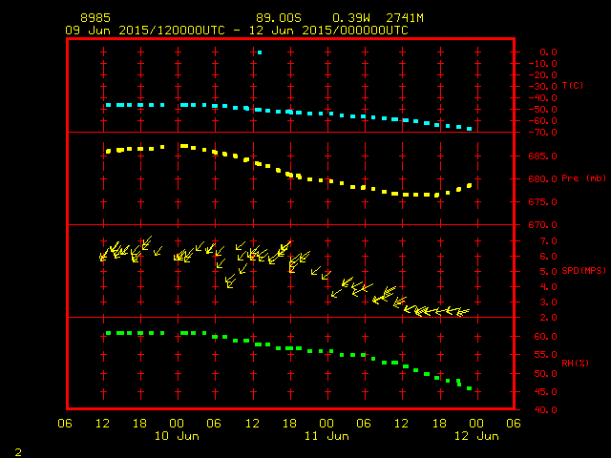Click the T(C) temperature axis title

pos(573,85)
